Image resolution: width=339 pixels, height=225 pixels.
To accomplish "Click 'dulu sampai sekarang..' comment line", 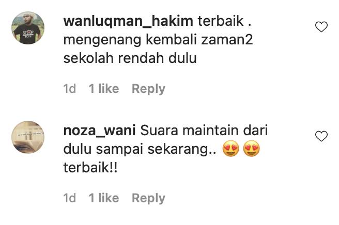I will [x=140, y=150].
